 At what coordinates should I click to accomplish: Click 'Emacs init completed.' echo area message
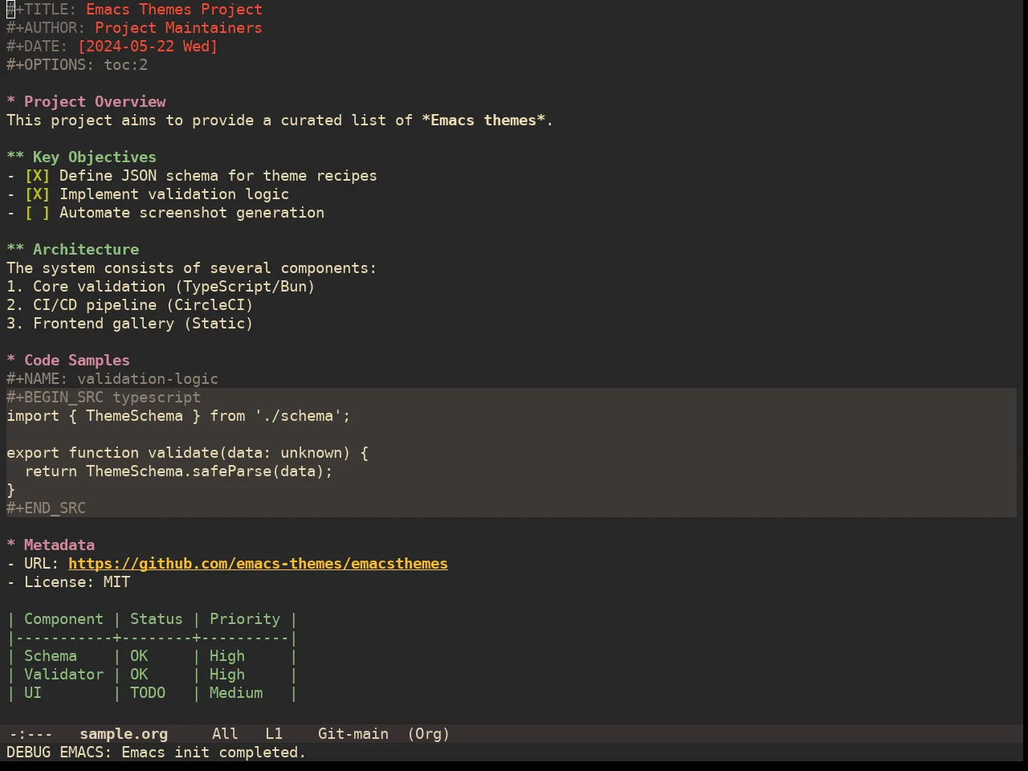(x=214, y=753)
